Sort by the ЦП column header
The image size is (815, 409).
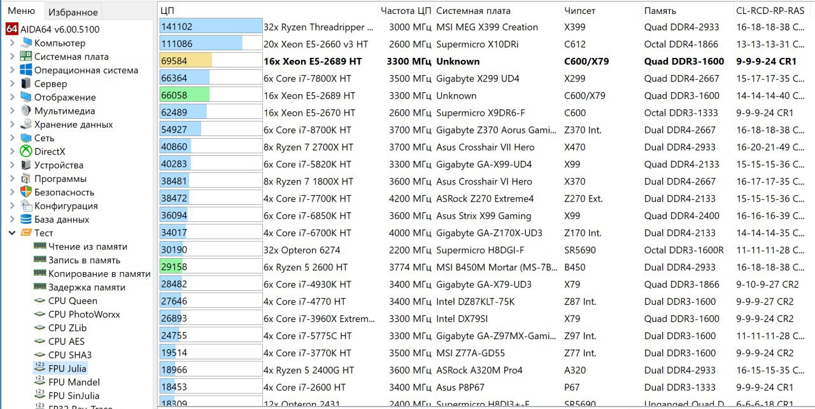pos(267,10)
